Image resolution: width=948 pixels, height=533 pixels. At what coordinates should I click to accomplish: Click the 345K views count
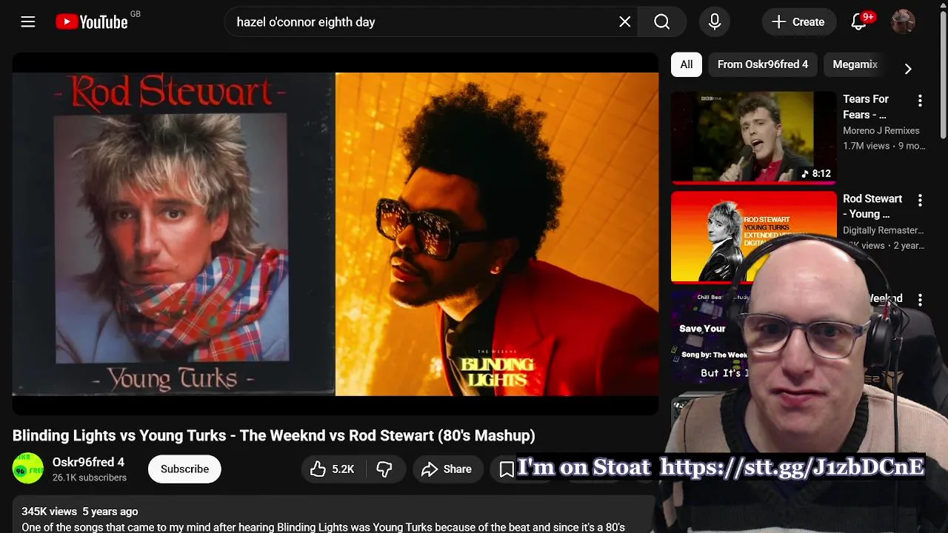click(x=49, y=512)
